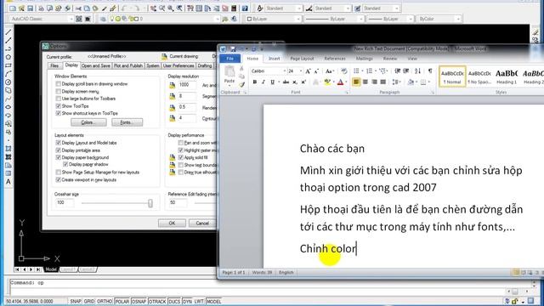Image resolution: width=544 pixels, height=306 pixels.
Task: Click the Arc smoothness 1000 field
Action: coord(187,85)
